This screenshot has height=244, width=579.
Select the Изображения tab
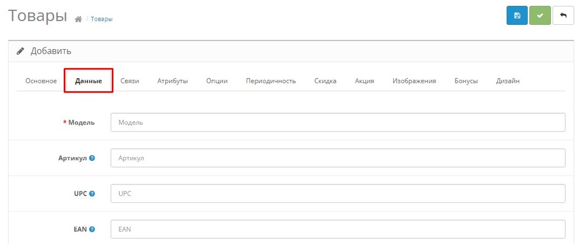(x=414, y=81)
